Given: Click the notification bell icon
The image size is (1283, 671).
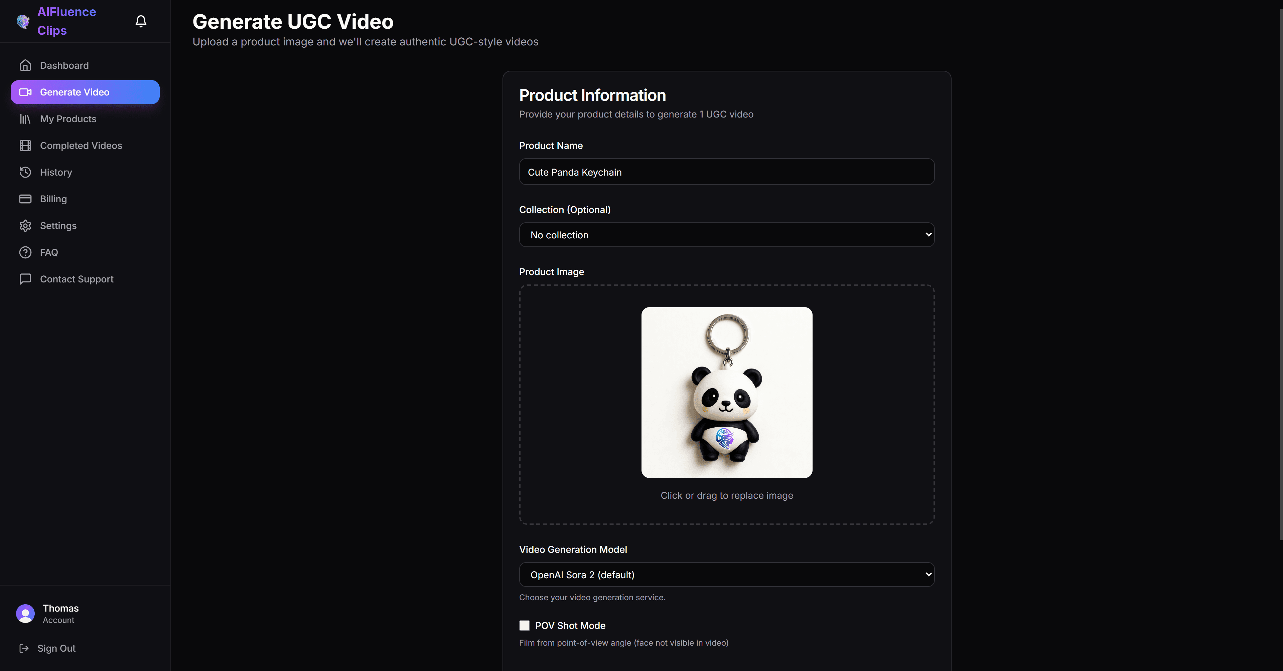Looking at the screenshot, I should 141,21.
